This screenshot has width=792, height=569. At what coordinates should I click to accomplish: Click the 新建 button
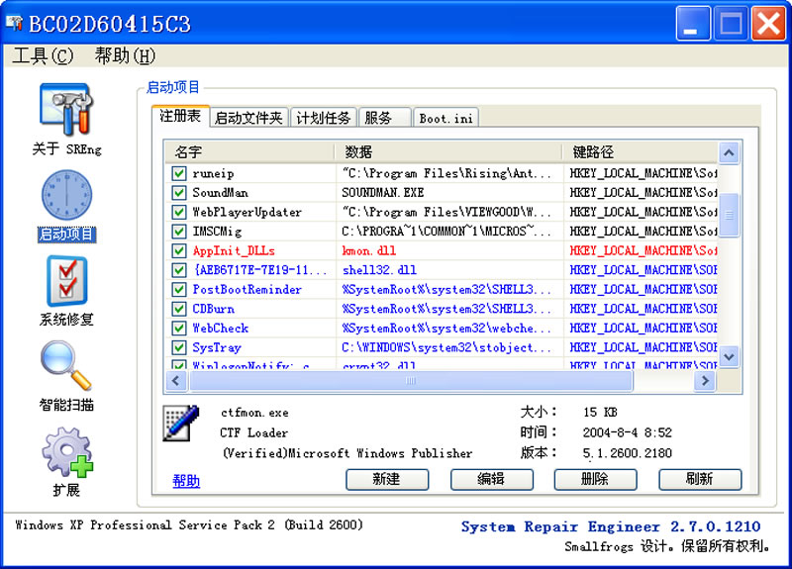pos(387,479)
